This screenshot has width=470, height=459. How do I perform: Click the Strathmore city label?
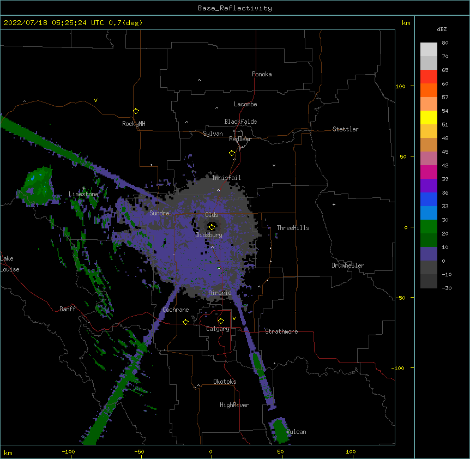(281, 331)
